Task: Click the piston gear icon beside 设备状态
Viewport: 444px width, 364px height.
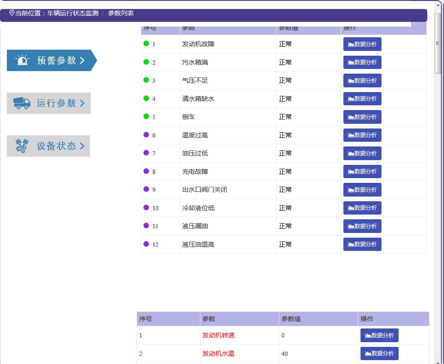Action: coord(22,146)
